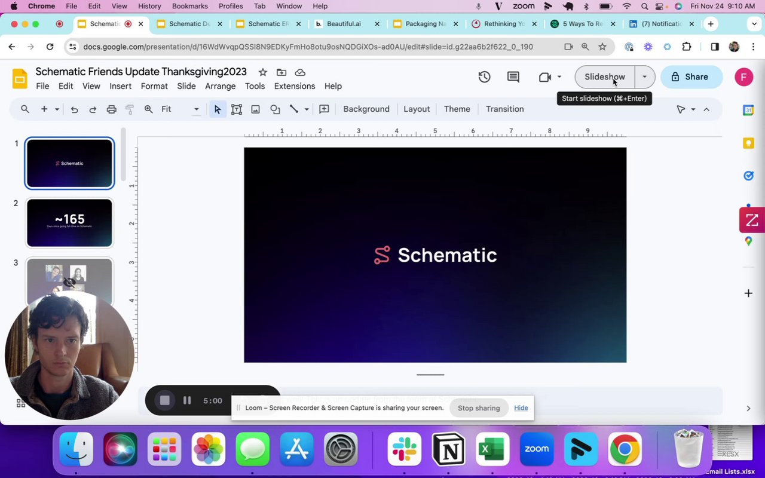765x478 pixels.
Task: Click the Share button
Action: coord(691,76)
